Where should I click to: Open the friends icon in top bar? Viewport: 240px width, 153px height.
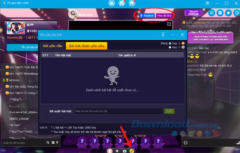click(112, 3)
